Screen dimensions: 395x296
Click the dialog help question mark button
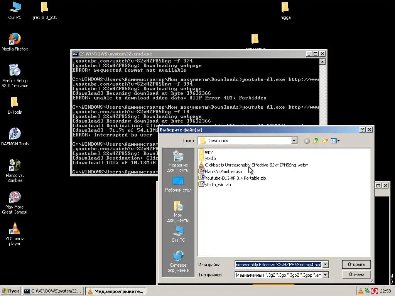(x=363, y=129)
